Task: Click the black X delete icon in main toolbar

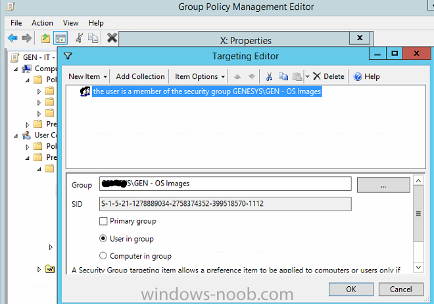Action: [112, 38]
